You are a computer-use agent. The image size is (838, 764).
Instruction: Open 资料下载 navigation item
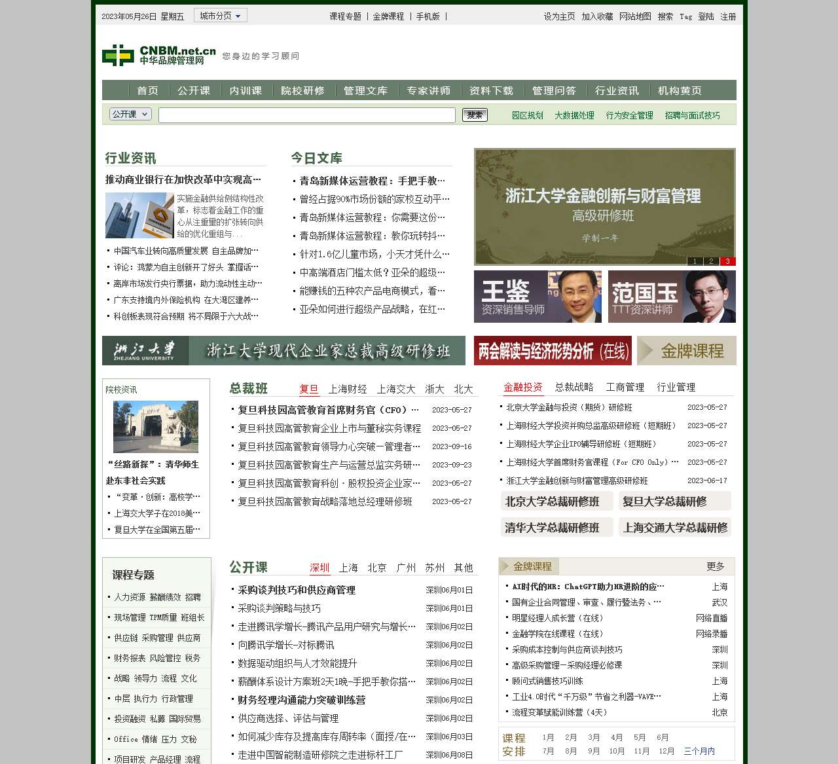[491, 90]
